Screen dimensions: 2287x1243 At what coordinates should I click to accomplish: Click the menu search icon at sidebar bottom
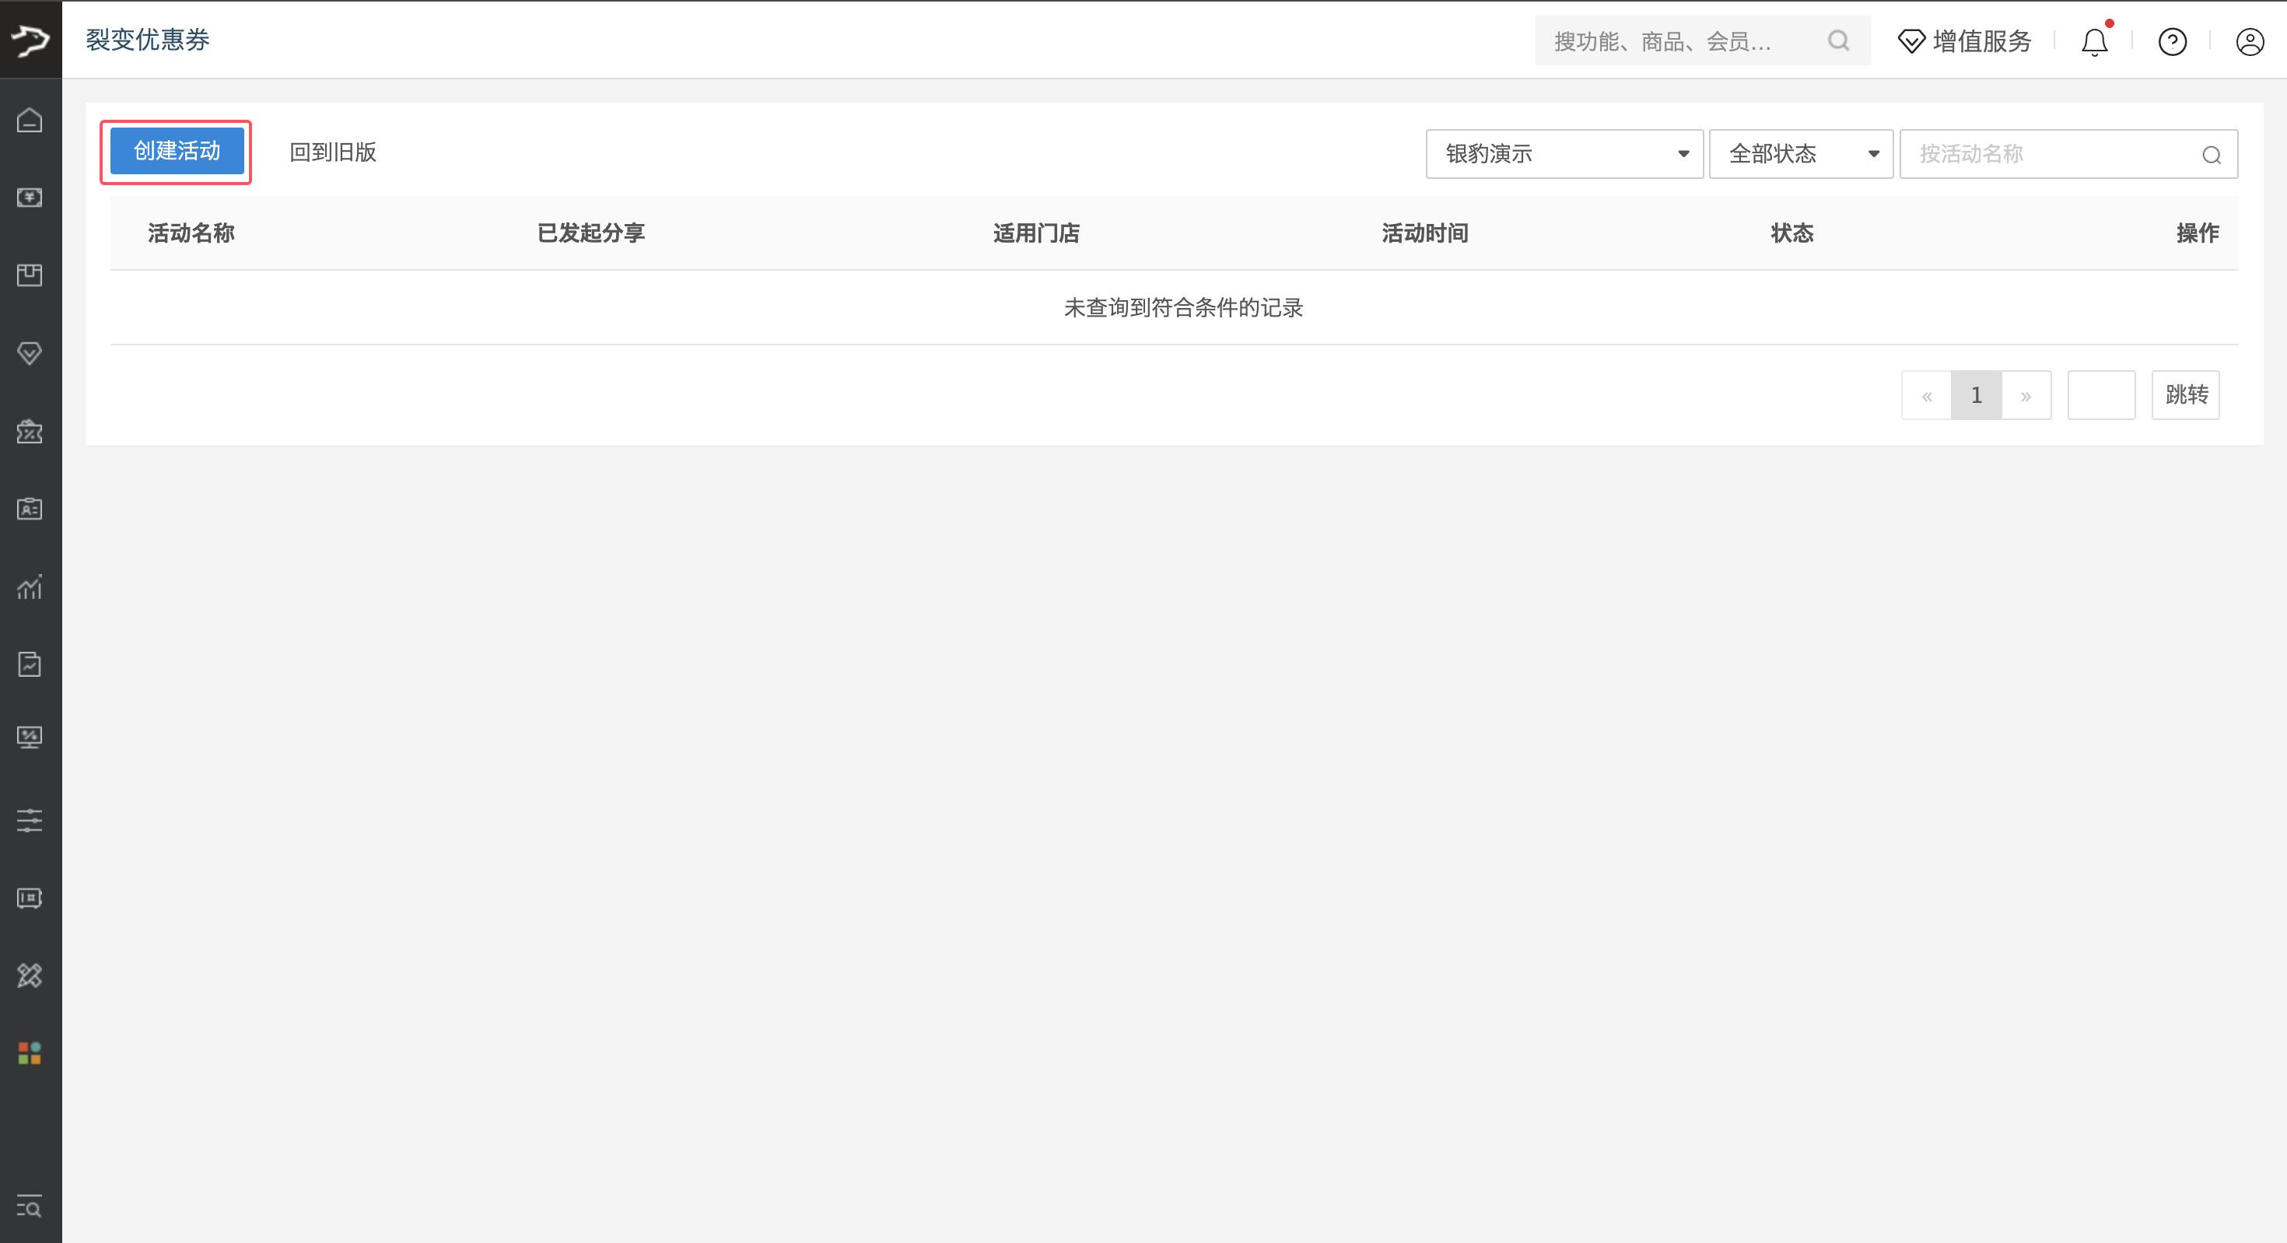coord(30,1206)
